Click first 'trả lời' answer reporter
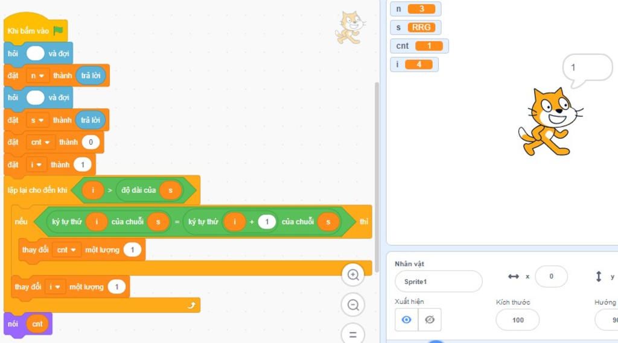618x343 pixels. click(x=91, y=75)
